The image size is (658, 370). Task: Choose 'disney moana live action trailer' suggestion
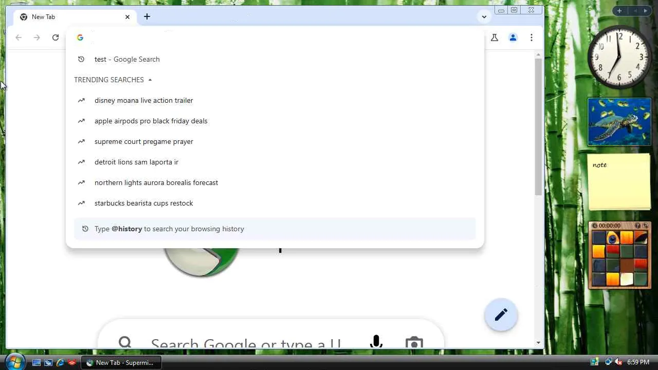click(x=275, y=100)
